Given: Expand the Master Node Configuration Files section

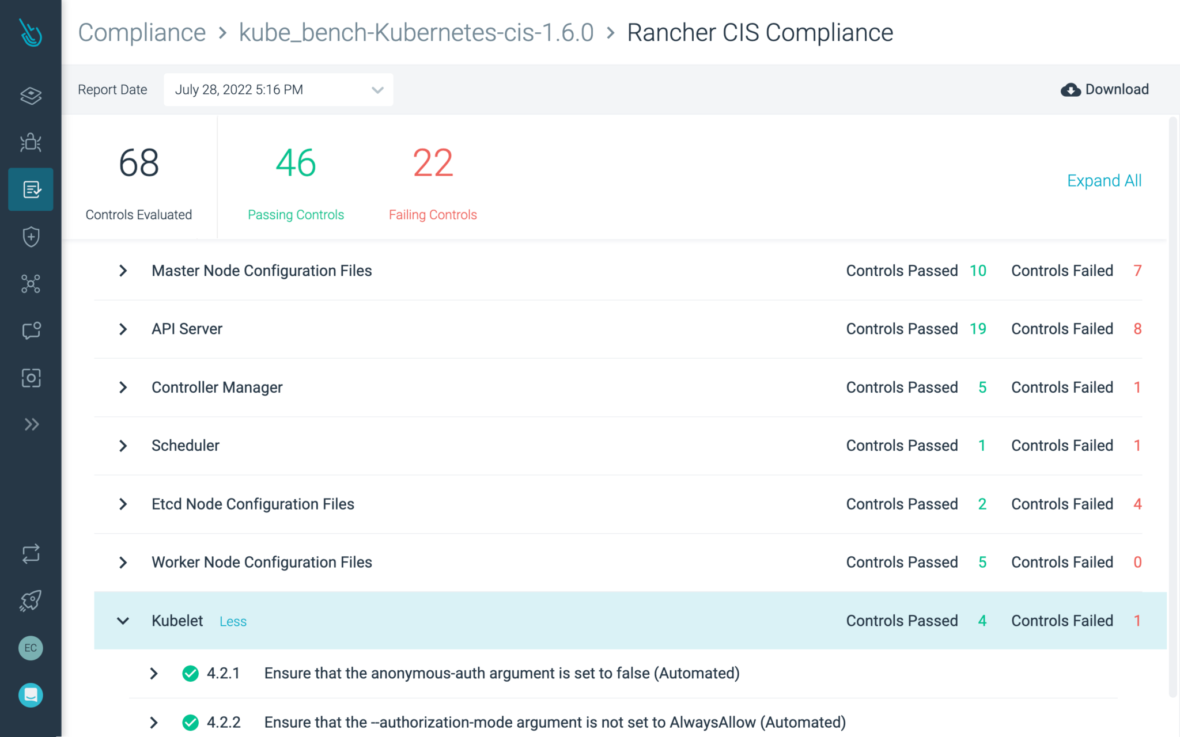Looking at the screenshot, I should (122, 271).
